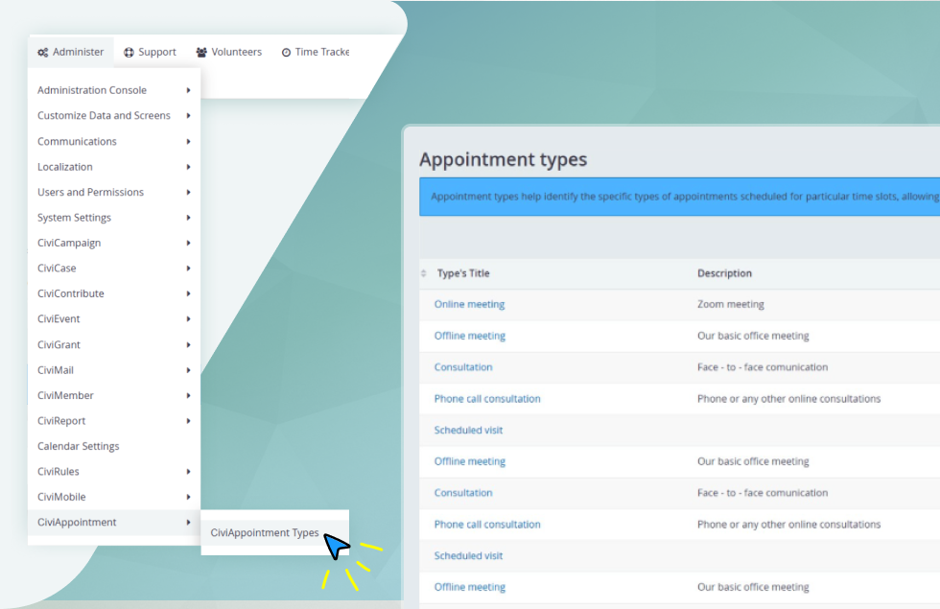Click the Zoom meeting description cell
The width and height of the screenshot is (940, 609).
click(x=731, y=305)
